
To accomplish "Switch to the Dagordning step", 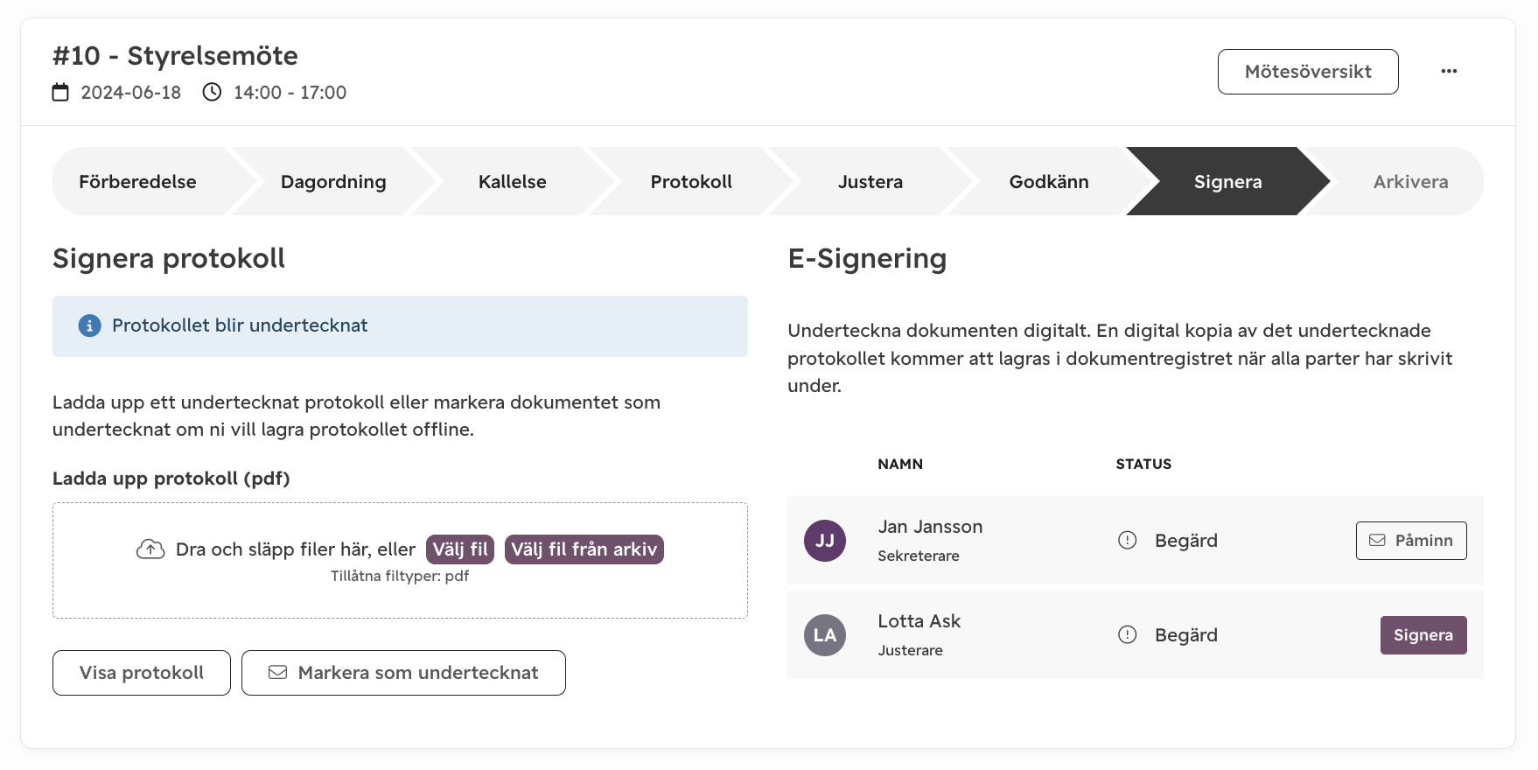I will 333,181.
